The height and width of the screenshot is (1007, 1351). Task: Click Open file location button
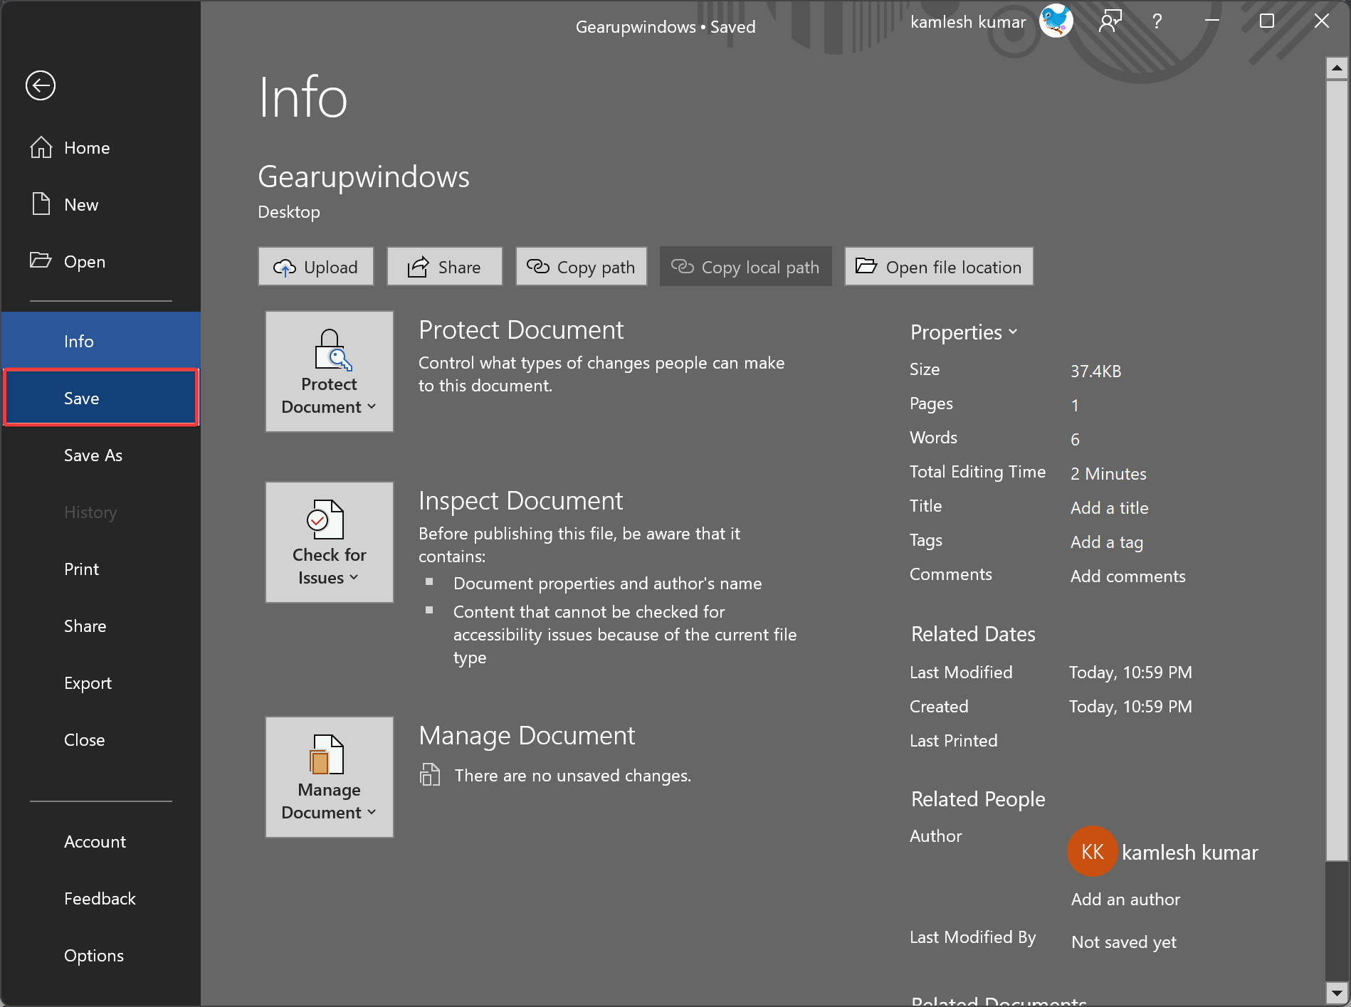(939, 267)
